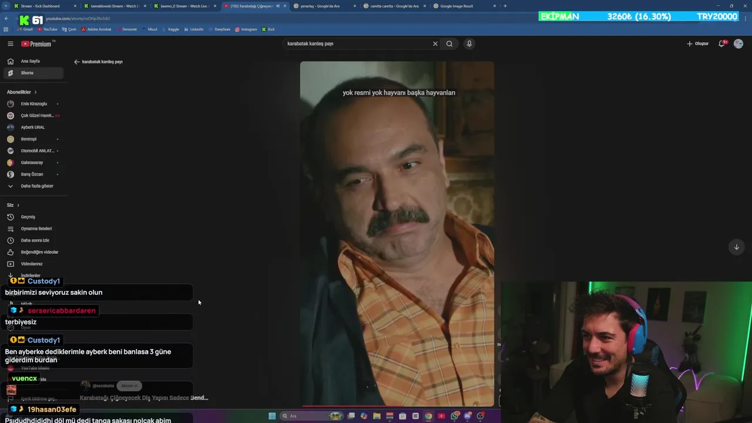Viewport: 752px width, 423px height.
Task: Open YouTube notifications bell
Action: 722,43
